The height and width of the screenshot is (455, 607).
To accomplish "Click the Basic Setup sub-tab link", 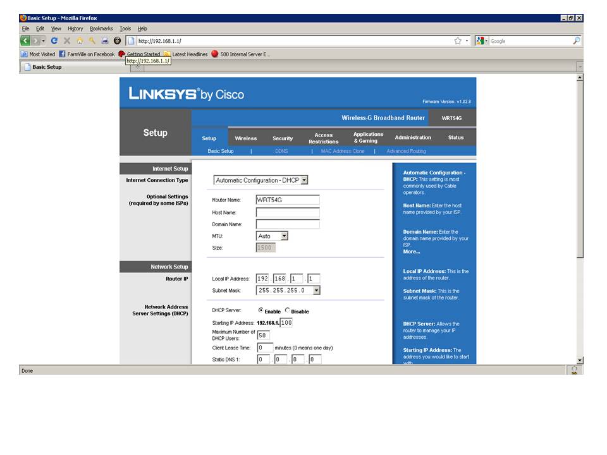I will tap(220, 151).
